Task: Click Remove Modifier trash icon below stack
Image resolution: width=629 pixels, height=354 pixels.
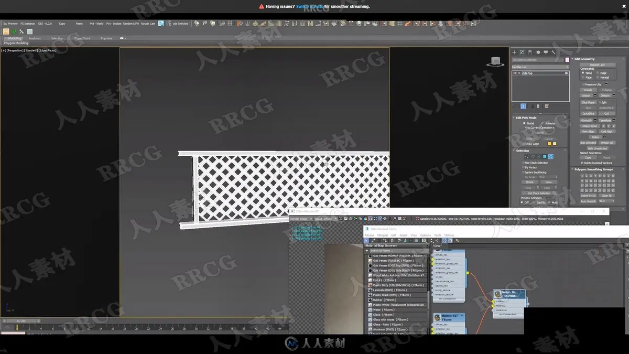Action: click(538, 106)
